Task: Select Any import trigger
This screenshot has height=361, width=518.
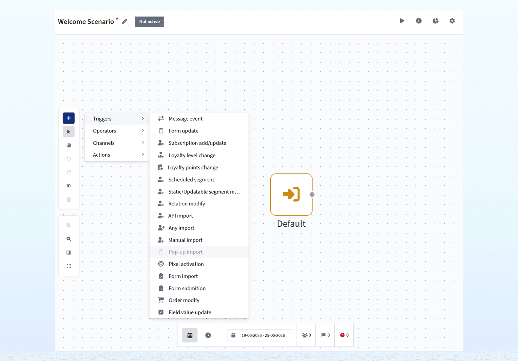Action: click(199, 228)
